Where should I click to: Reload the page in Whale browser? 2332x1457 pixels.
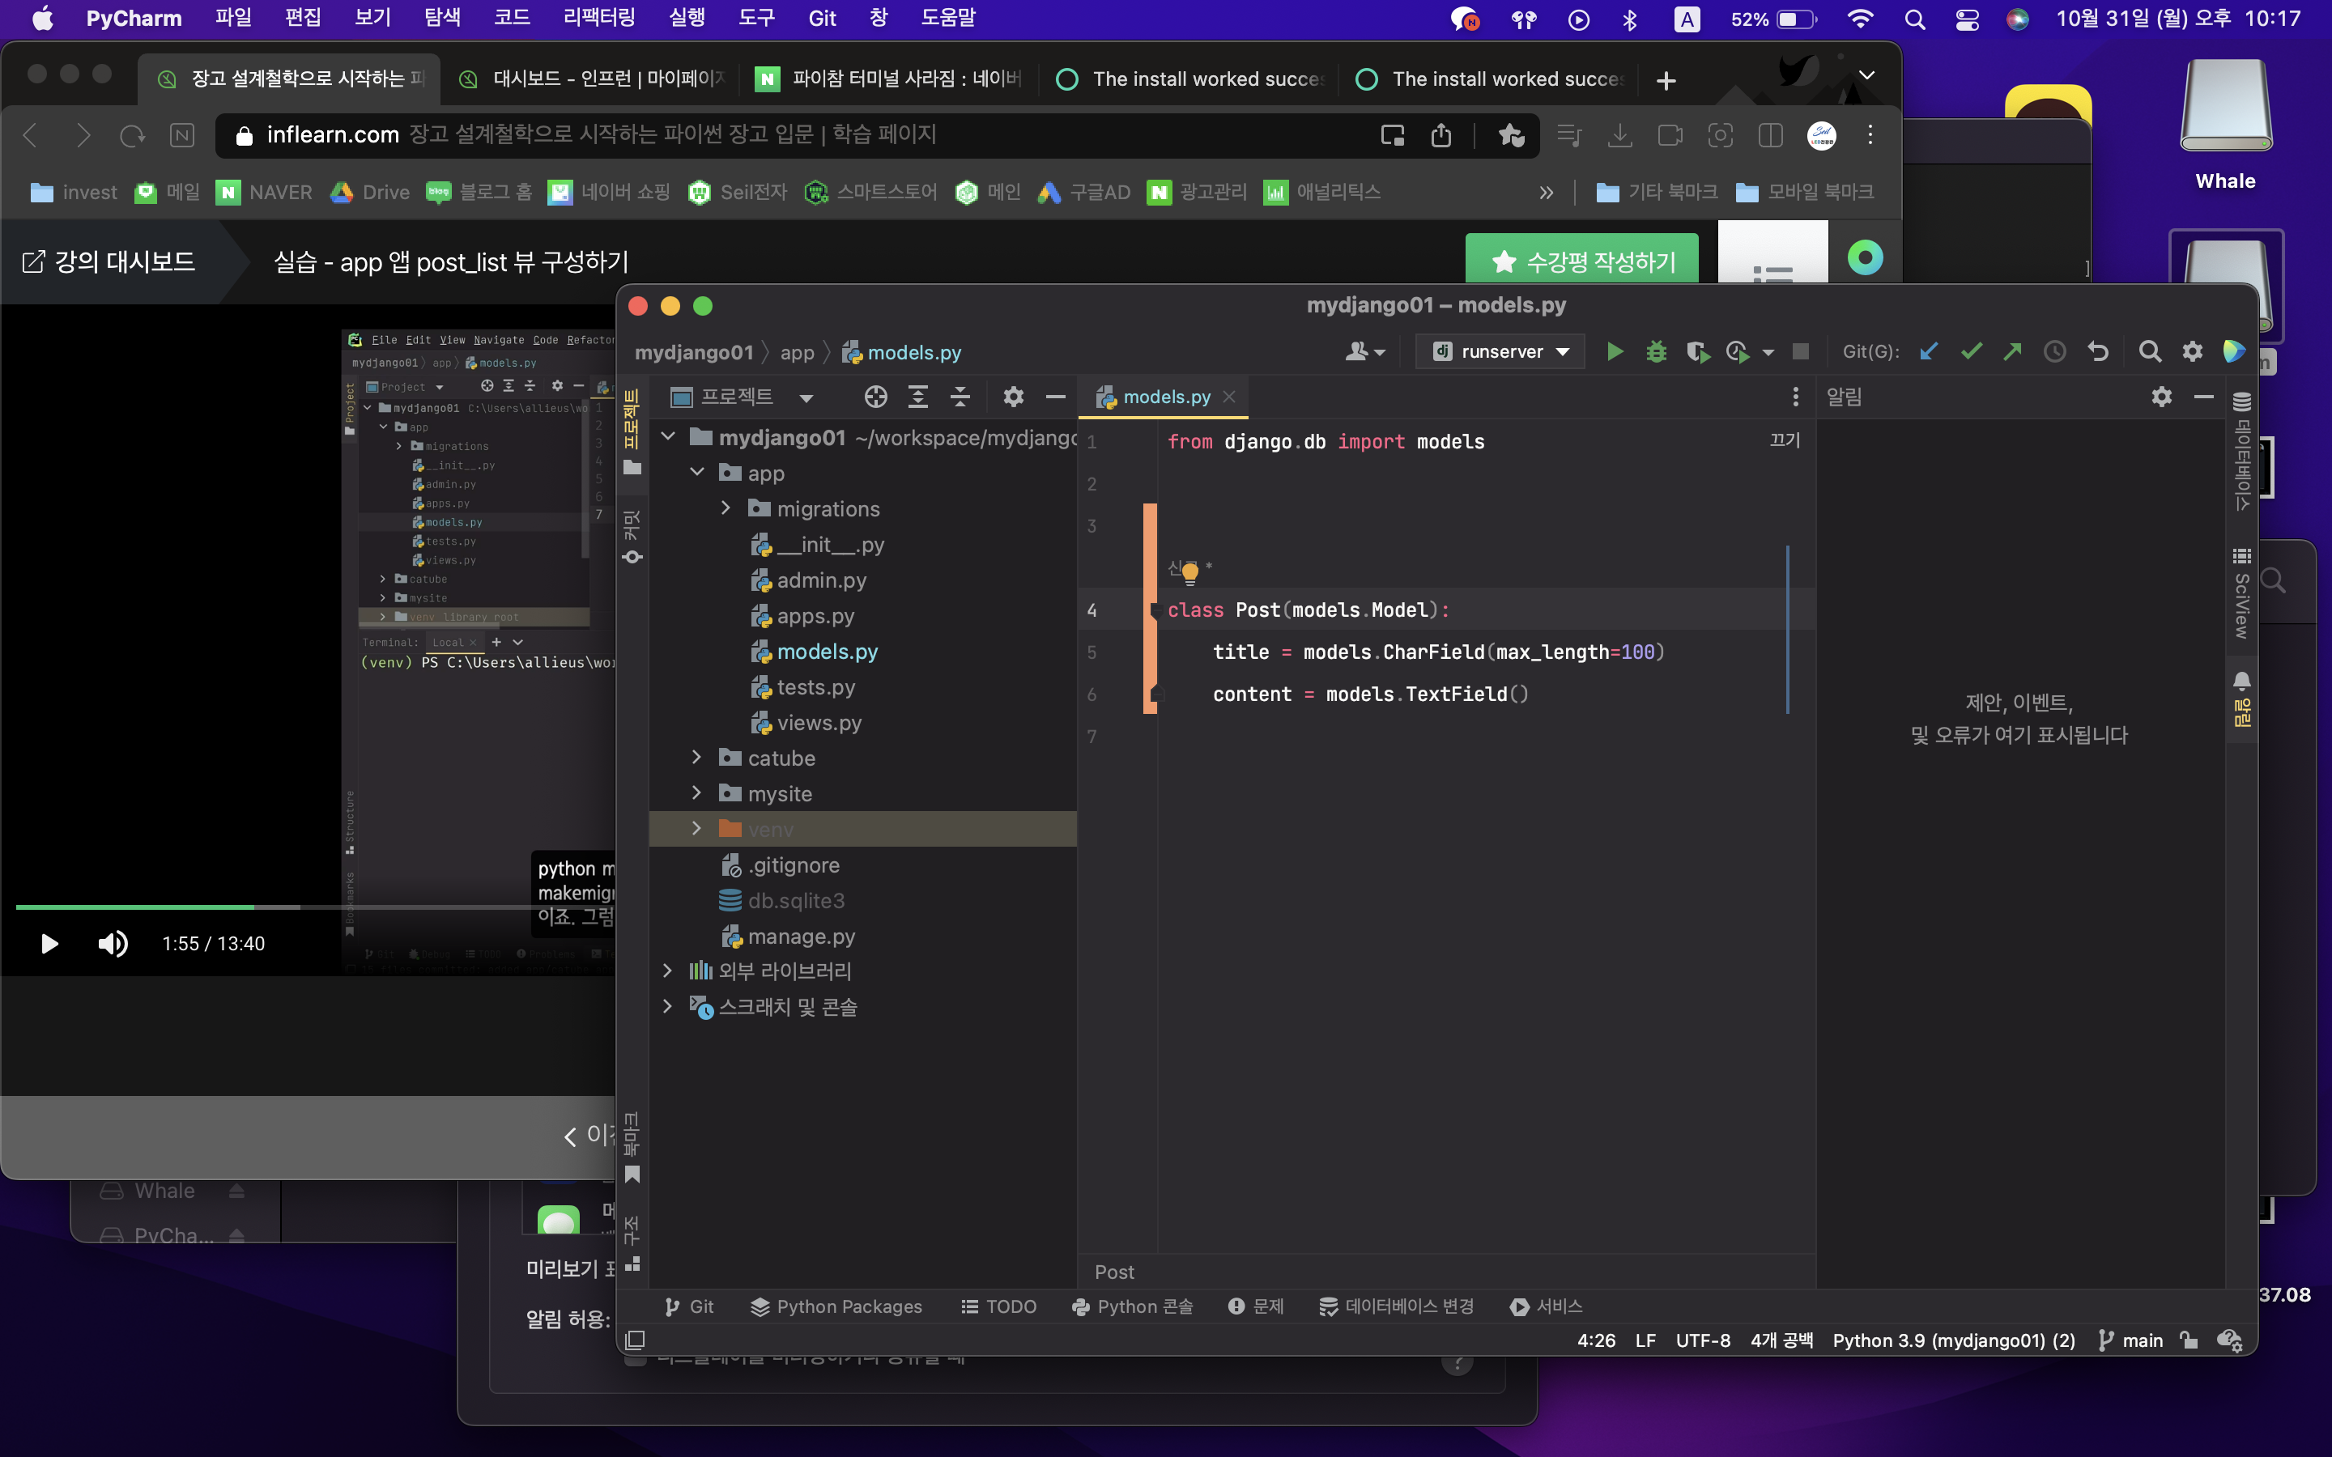132,135
